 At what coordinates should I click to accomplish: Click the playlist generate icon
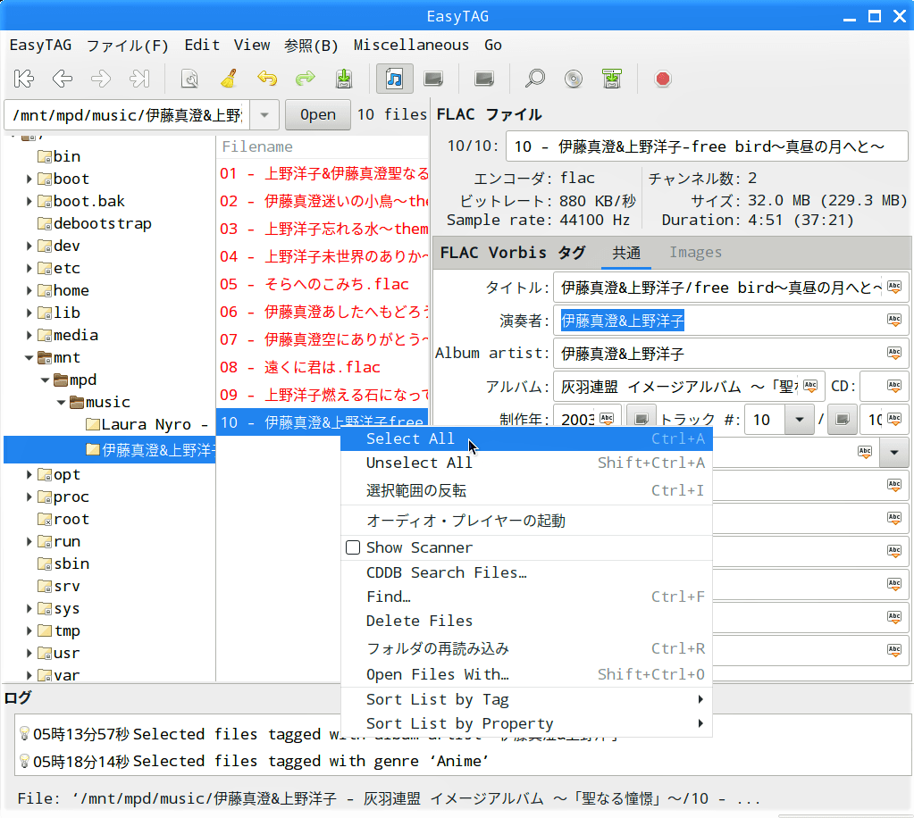pyautogui.click(x=612, y=79)
